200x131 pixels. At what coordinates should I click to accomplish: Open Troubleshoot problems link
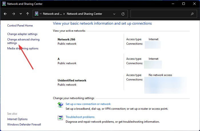tap(80, 117)
